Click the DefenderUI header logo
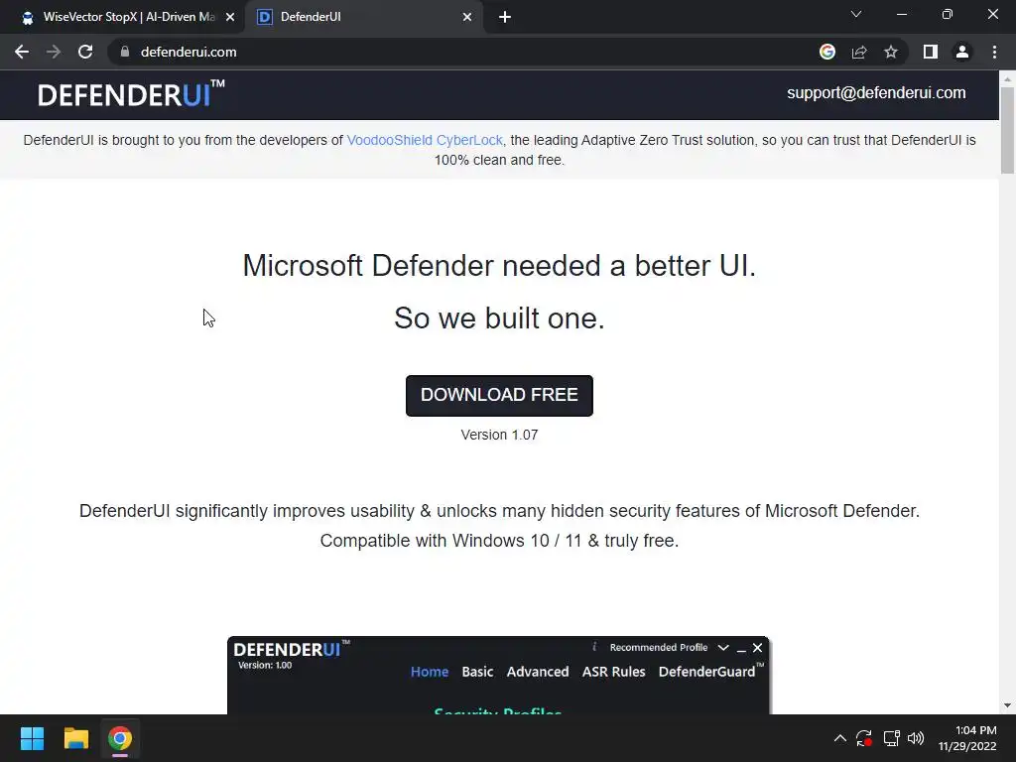The width and height of the screenshot is (1016, 762). (x=131, y=94)
